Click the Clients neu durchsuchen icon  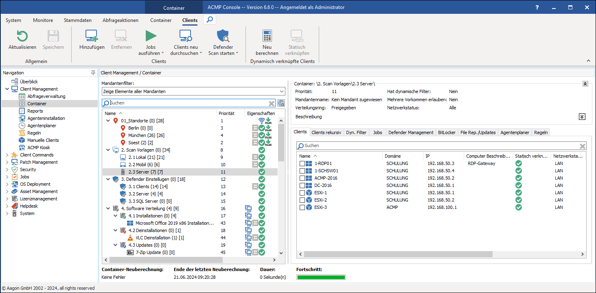pyautogui.click(x=186, y=36)
